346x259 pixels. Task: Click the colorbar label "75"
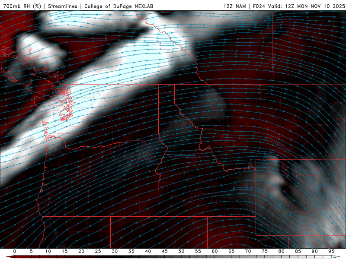point(265,251)
